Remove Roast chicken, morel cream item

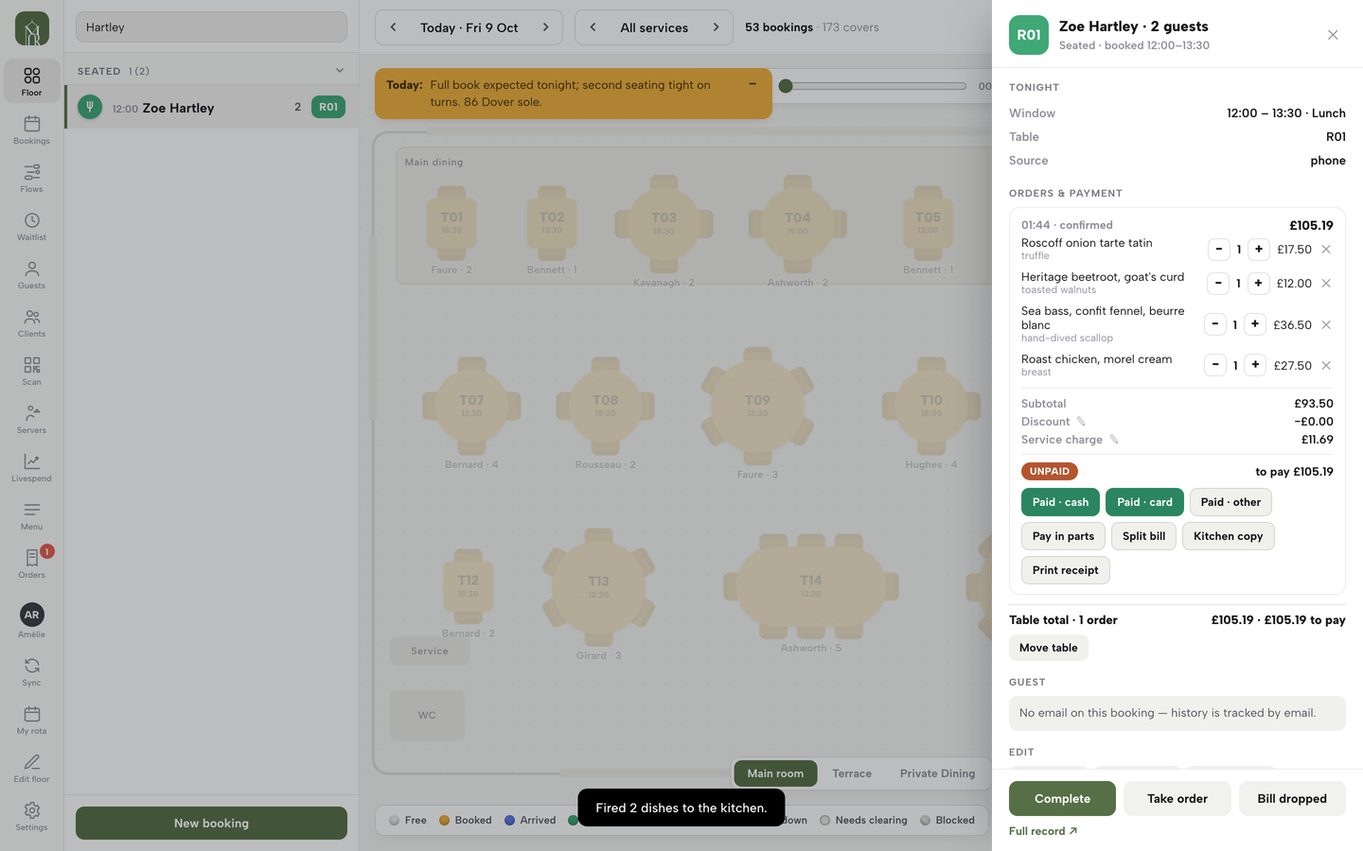pos(1326,365)
